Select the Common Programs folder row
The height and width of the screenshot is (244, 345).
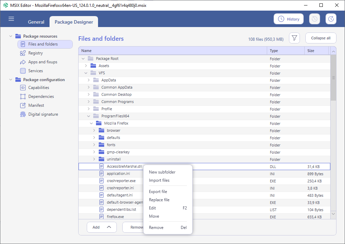pyautogui.click(x=204, y=102)
